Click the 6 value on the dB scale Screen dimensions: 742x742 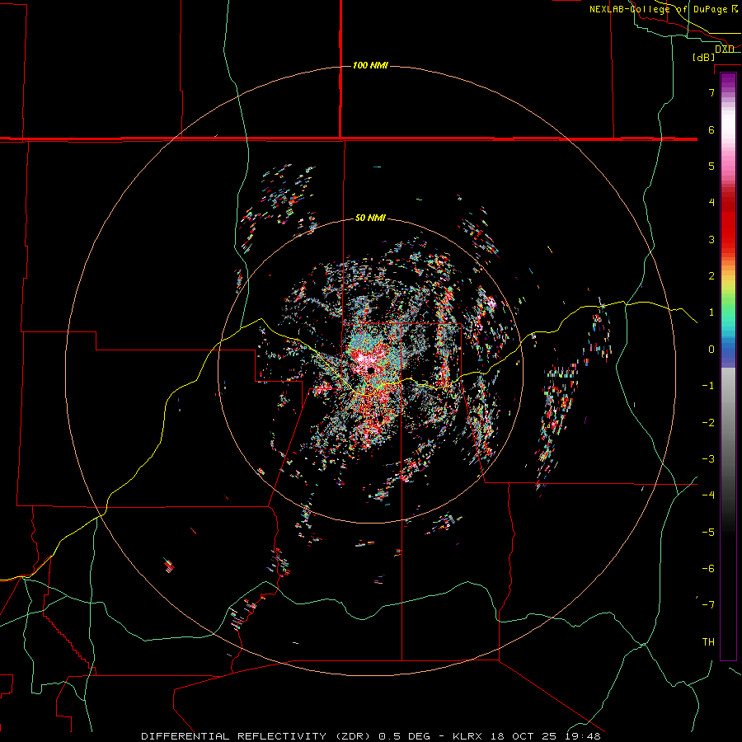[711, 129]
